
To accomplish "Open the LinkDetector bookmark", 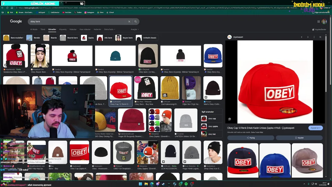I will point(54,12).
